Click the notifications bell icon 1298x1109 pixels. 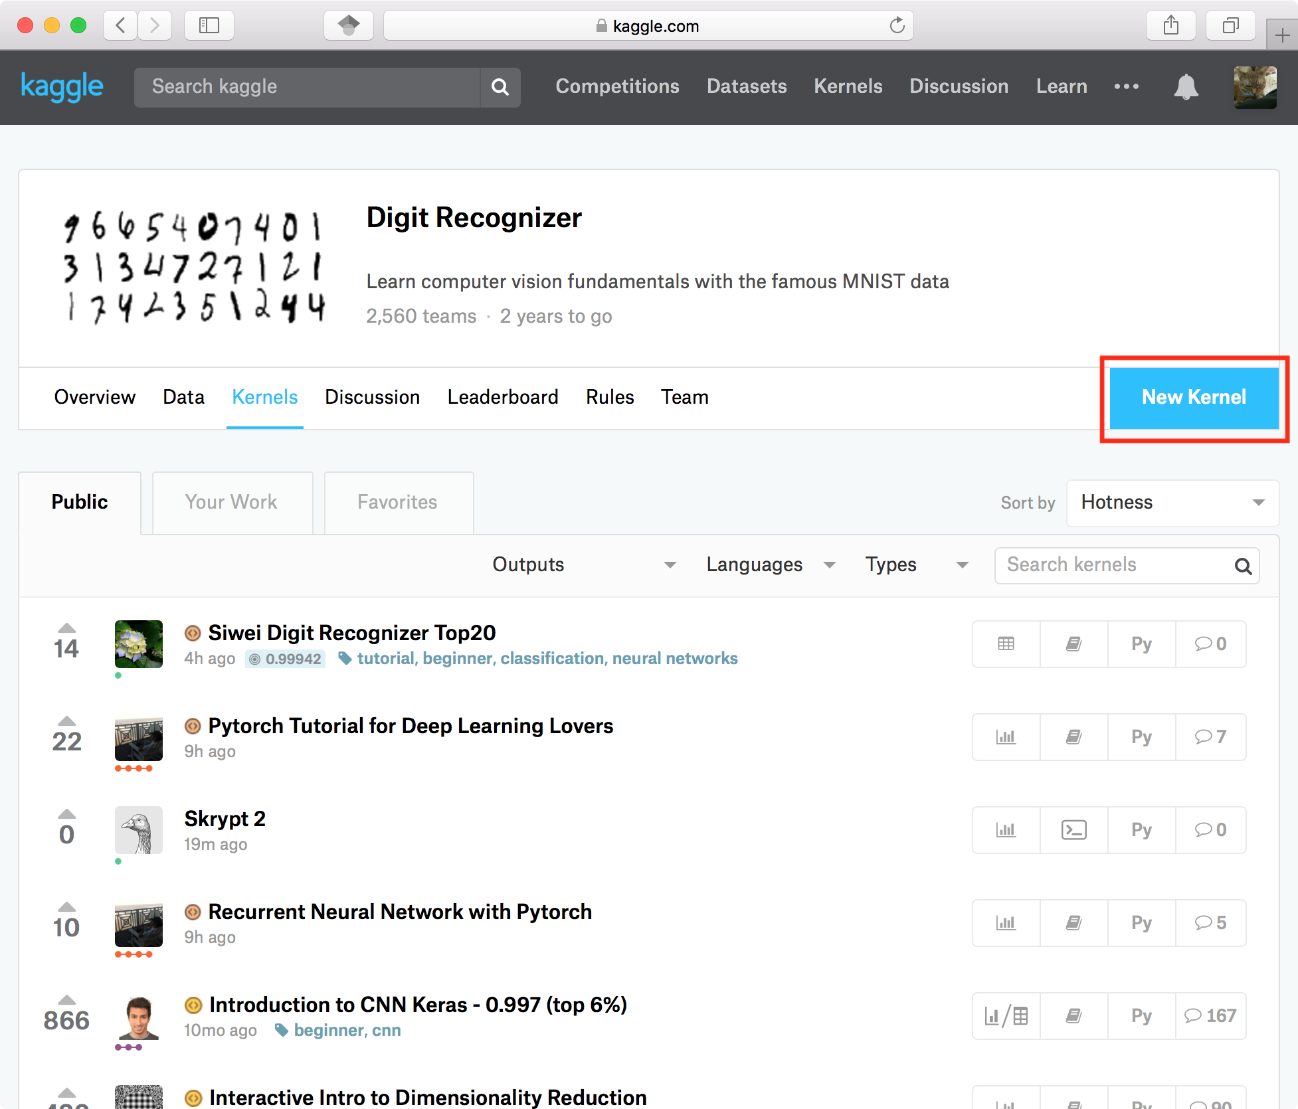(x=1186, y=87)
